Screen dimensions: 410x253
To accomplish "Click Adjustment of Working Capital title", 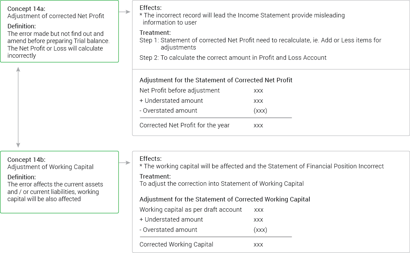I will pos(51,167).
